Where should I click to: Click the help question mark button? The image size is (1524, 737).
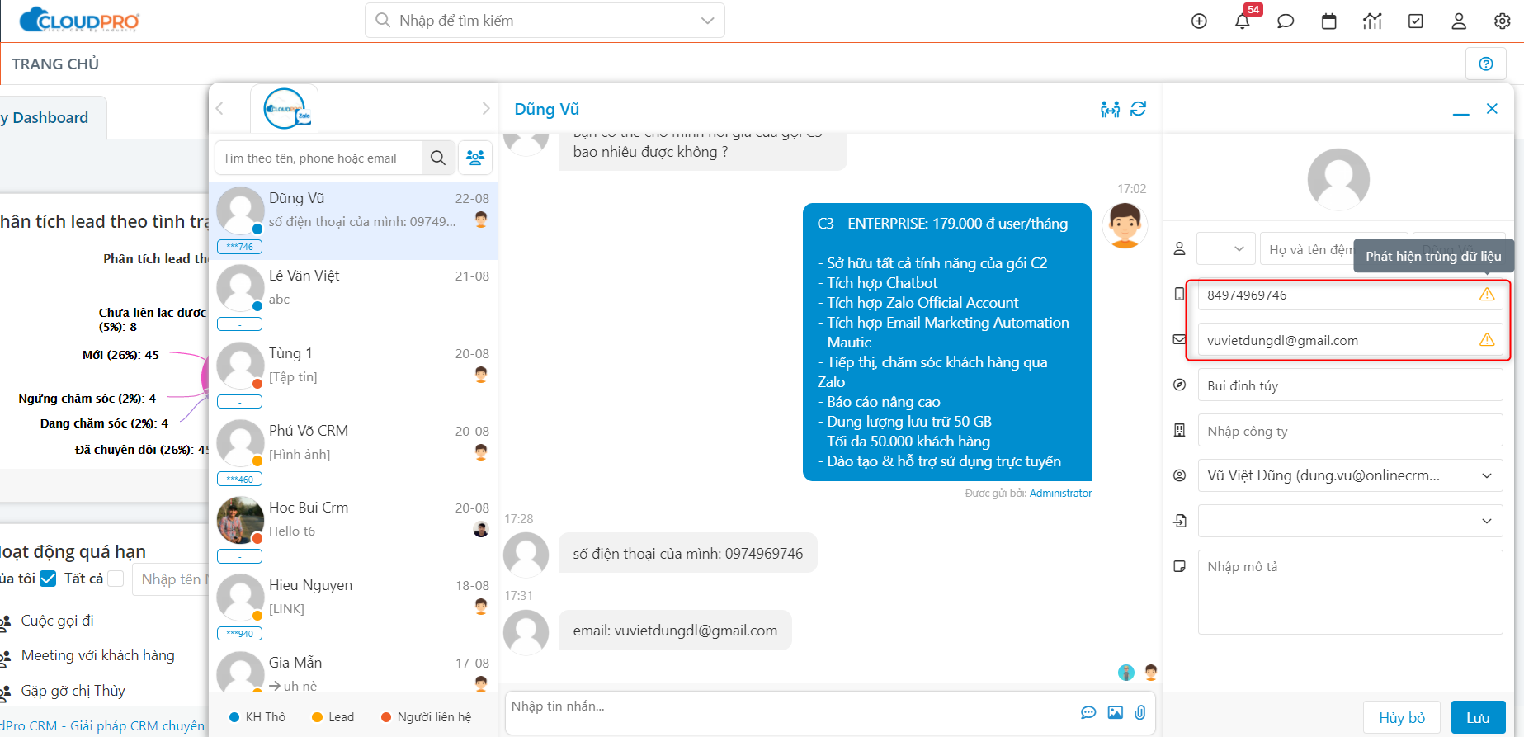pyautogui.click(x=1486, y=64)
